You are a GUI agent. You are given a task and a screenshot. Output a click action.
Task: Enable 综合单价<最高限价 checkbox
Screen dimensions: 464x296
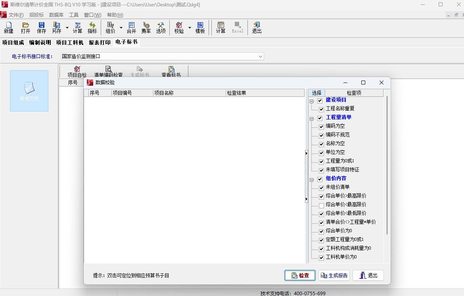pyautogui.click(x=321, y=205)
